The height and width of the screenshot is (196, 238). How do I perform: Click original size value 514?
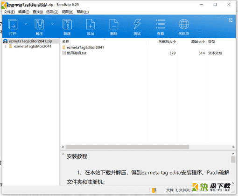point(202,53)
